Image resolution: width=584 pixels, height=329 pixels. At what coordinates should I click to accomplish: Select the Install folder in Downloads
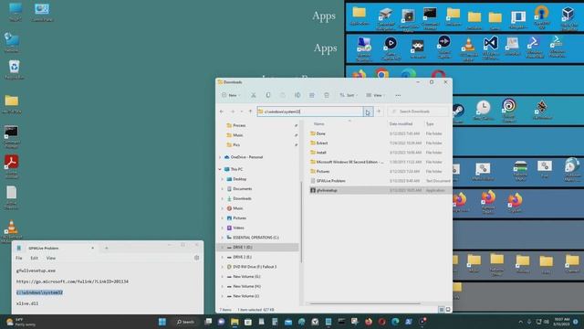click(x=380, y=153)
